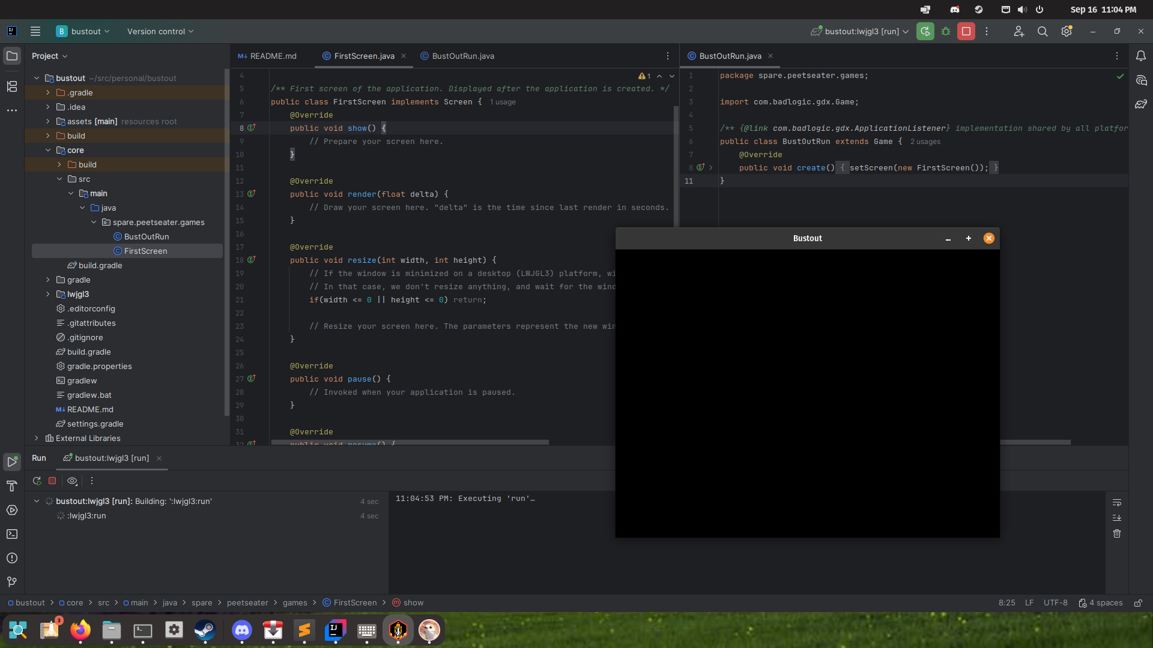Open main hamburger menu
The image size is (1153, 648).
[x=35, y=31]
